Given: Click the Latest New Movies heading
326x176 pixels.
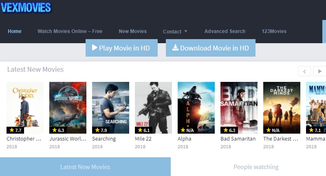Looking at the screenshot, I should [35, 69].
